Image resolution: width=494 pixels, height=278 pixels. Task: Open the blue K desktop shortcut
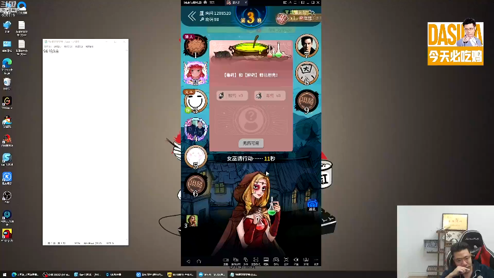coord(7,179)
